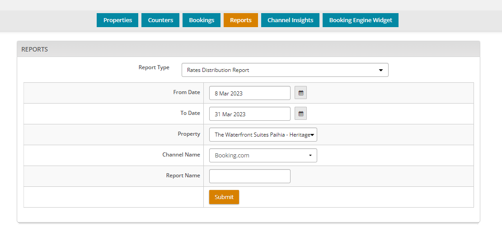Select the Reports tab

point(241,20)
